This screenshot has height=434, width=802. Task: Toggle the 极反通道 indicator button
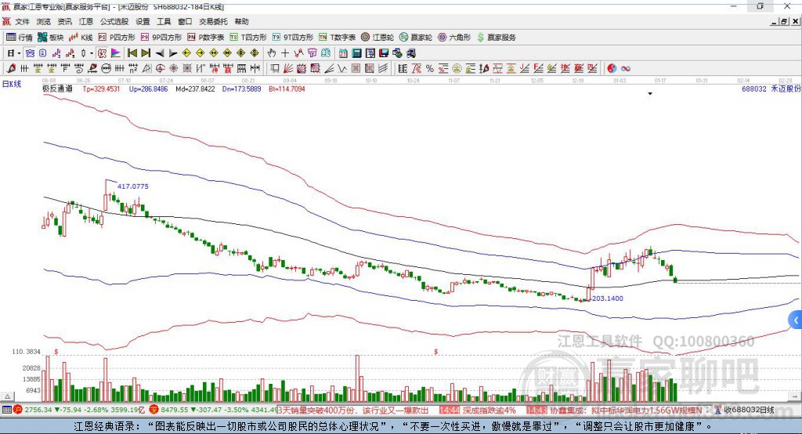(x=102, y=53)
